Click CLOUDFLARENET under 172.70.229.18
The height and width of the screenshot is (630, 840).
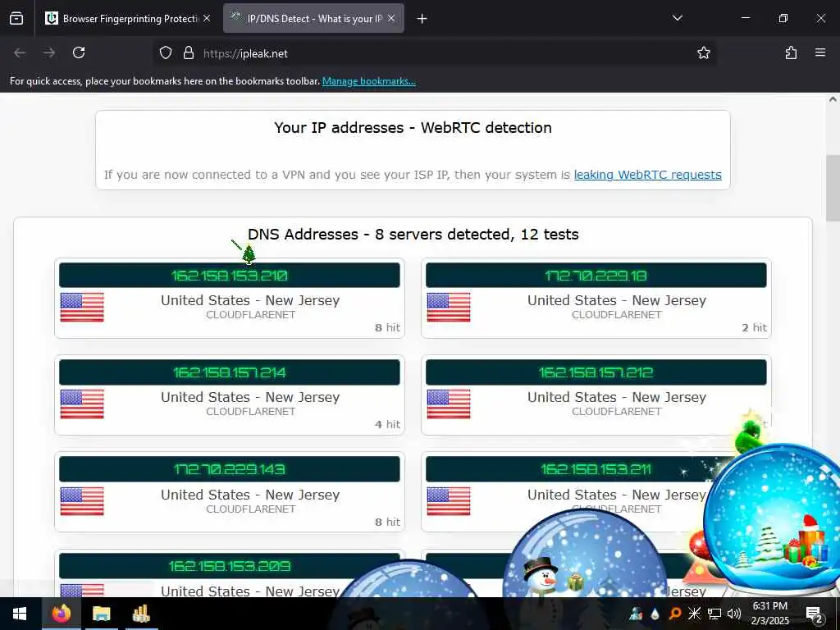617,315
